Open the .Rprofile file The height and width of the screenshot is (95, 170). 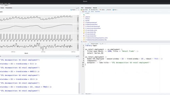click(87, 21)
